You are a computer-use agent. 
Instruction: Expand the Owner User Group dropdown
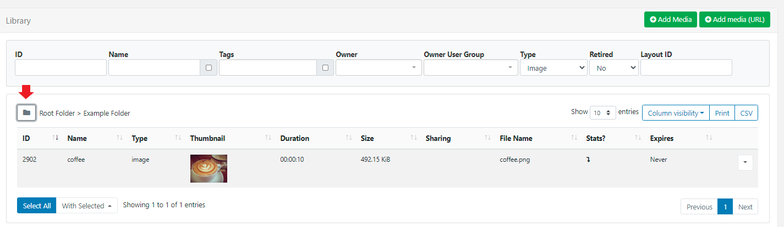tap(470, 68)
